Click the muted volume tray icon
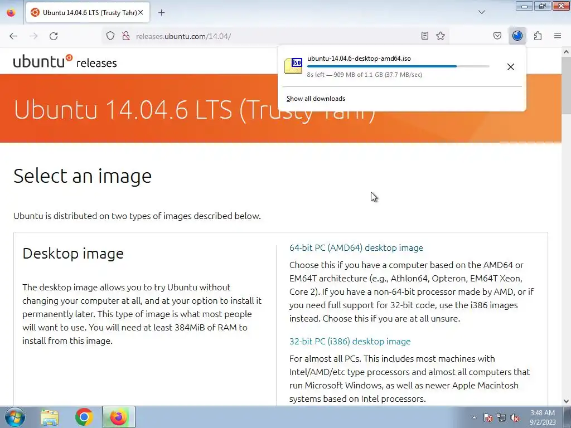571x428 pixels. [x=515, y=417]
